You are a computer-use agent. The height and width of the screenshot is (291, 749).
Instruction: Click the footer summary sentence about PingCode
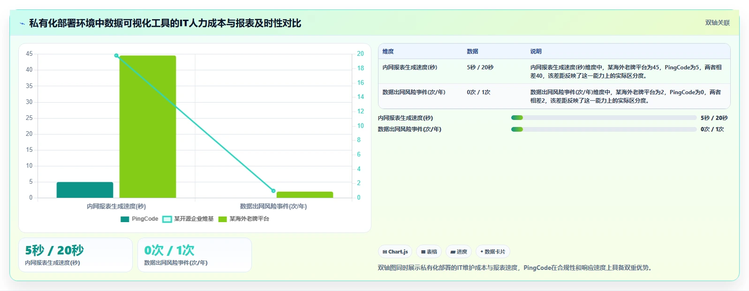tap(516, 268)
